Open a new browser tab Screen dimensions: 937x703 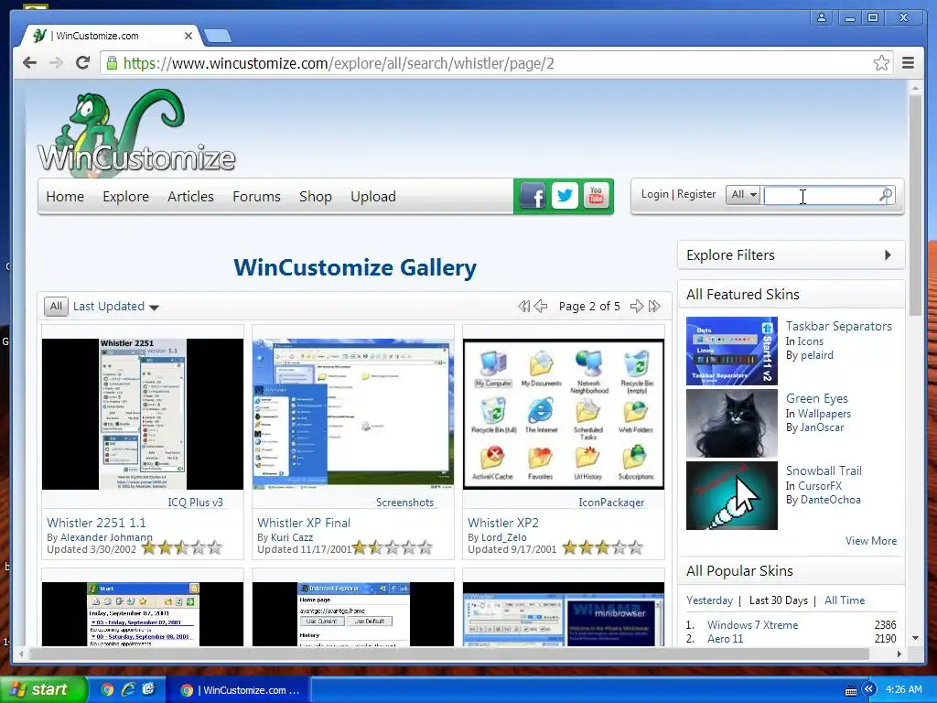(218, 37)
